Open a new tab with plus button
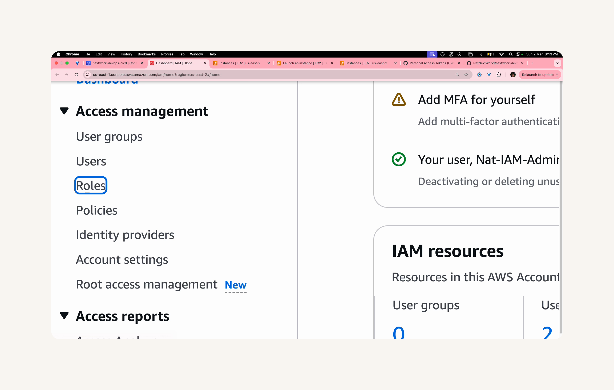This screenshot has height=390, width=614. (532, 63)
